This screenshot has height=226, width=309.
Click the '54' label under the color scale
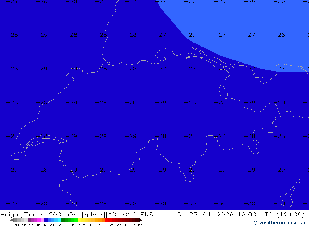click(x=140, y=225)
